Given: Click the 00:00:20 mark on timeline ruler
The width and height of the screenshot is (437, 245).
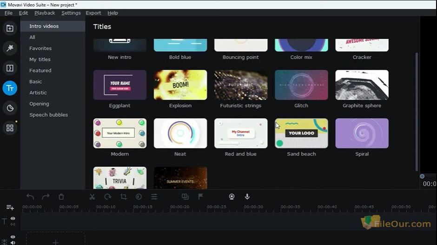Looking at the screenshot, I should pyautogui.click(x=179, y=207).
